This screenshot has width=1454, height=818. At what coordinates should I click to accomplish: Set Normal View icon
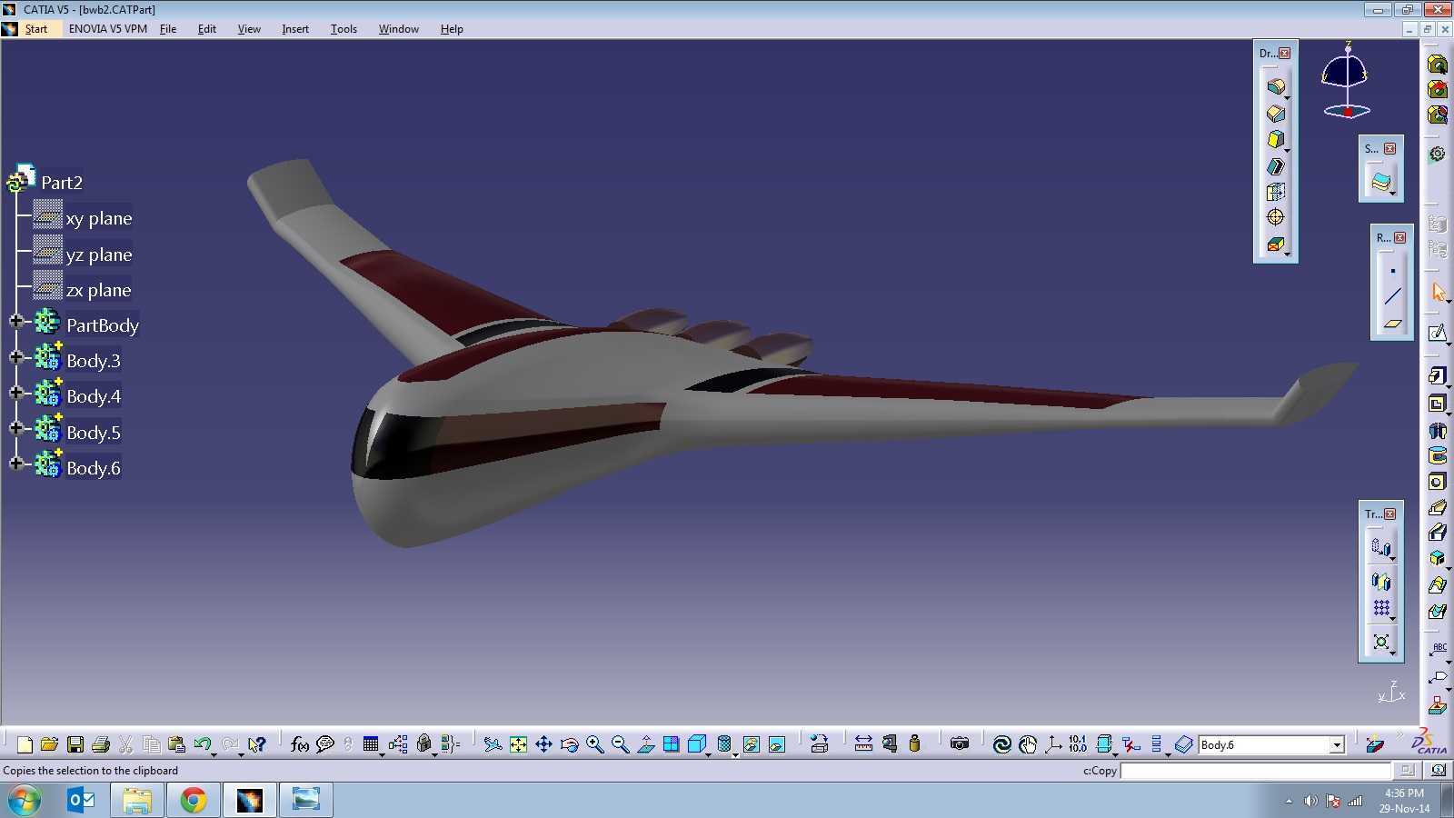645,744
